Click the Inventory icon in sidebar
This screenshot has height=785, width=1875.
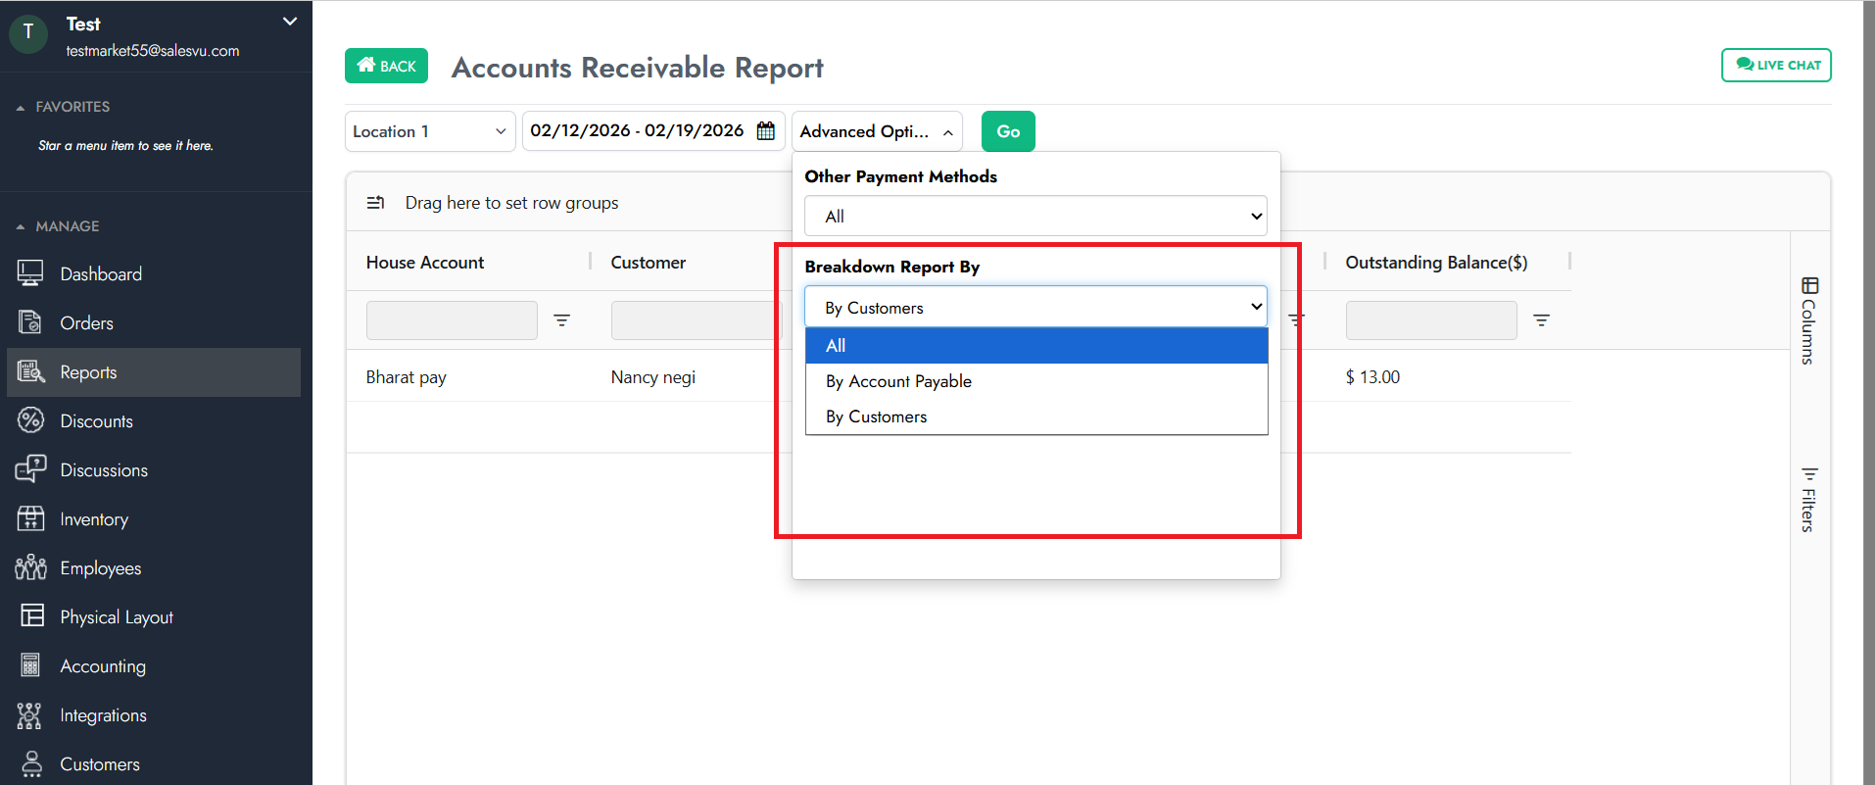[30, 518]
